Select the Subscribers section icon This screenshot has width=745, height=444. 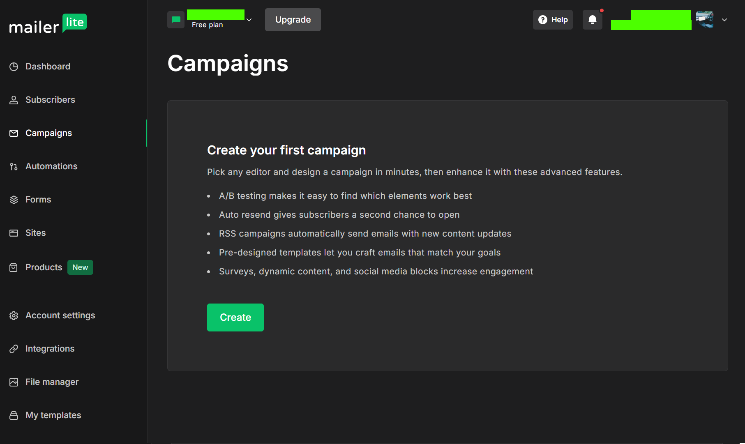click(14, 99)
